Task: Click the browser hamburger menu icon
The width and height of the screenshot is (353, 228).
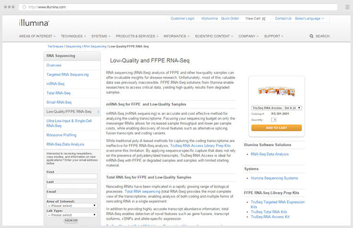Action: [342, 7]
